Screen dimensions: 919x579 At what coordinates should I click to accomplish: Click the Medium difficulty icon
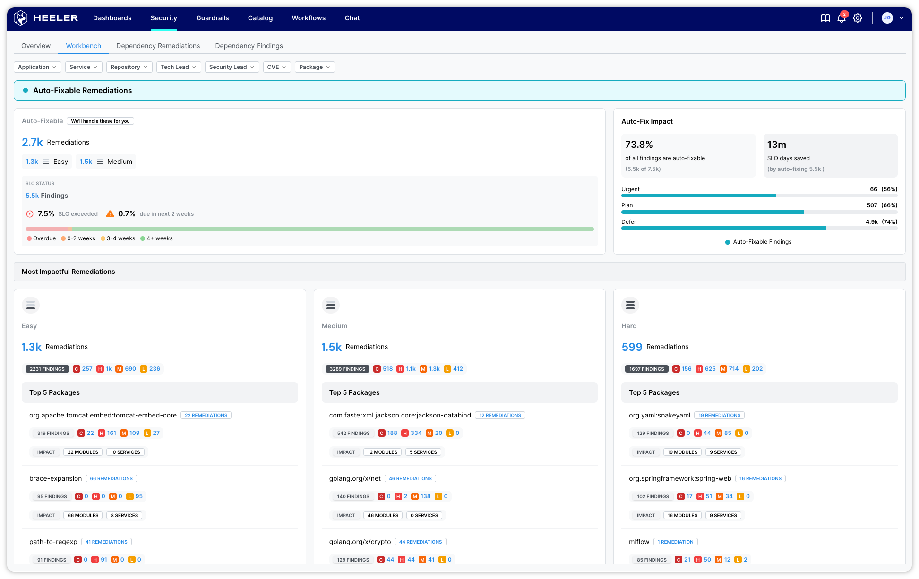330,305
